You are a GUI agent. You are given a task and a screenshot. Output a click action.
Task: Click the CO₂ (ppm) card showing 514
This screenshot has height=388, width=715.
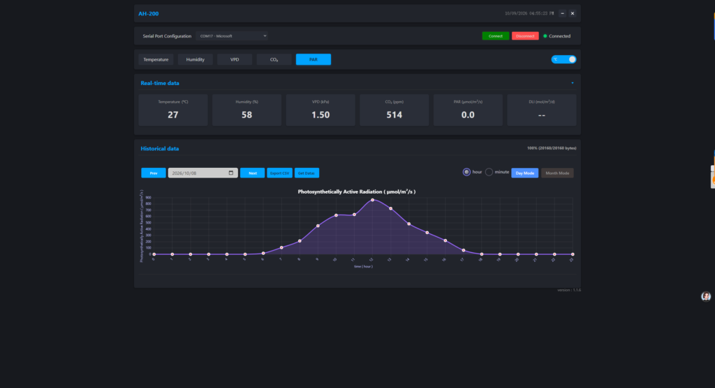pos(395,110)
